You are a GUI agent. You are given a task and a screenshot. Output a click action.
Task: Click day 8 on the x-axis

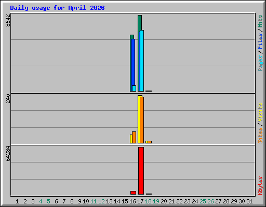(72, 201)
